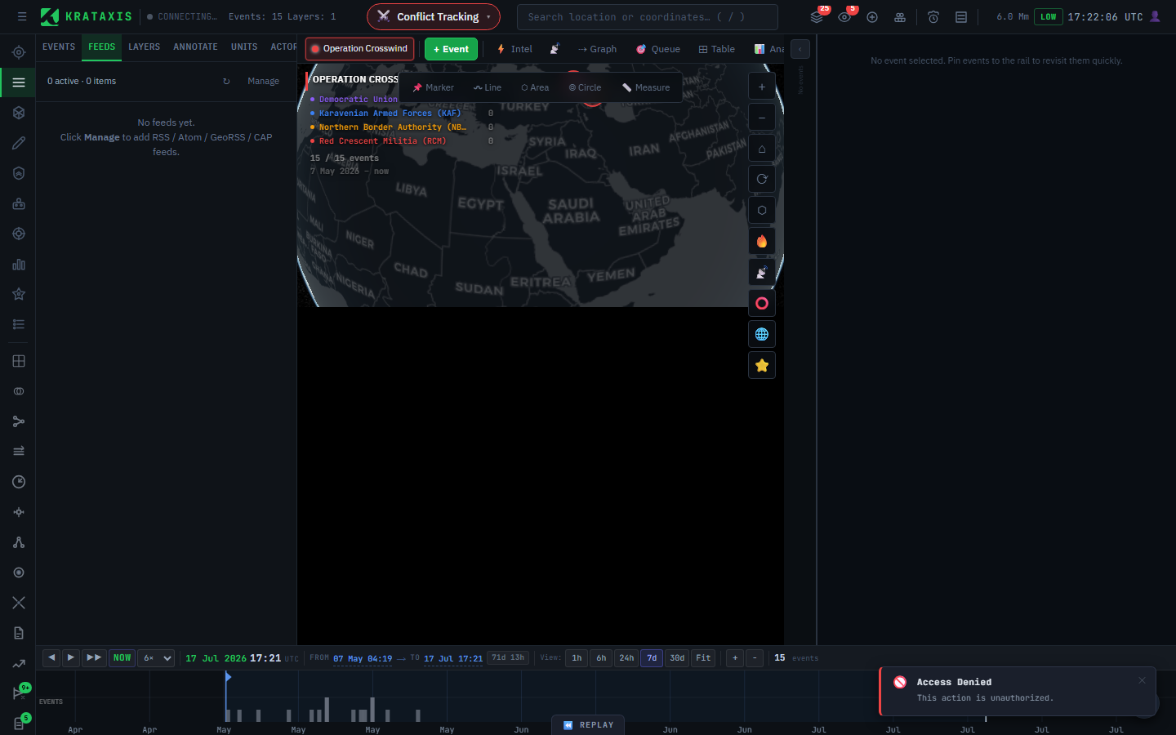Click the circled plus icon in the top bar
The height and width of the screenshot is (735, 1176).
[872, 16]
